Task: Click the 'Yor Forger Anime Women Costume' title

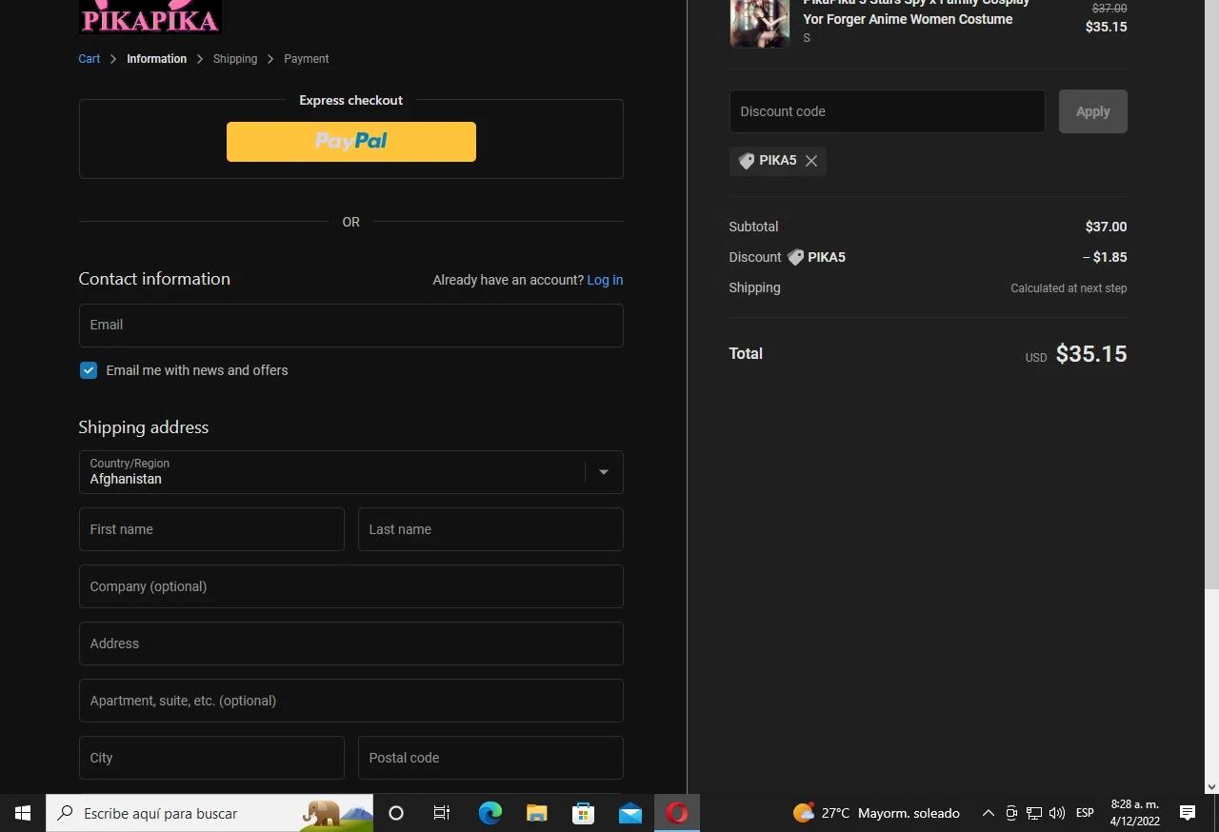Action: [x=908, y=19]
